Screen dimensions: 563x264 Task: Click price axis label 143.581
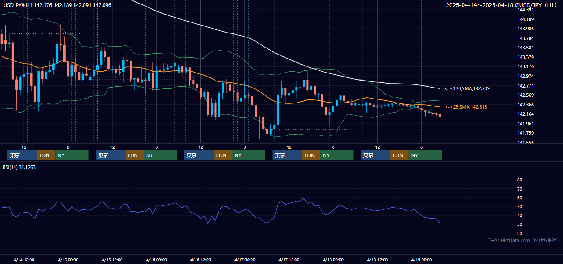click(x=526, y=48)
